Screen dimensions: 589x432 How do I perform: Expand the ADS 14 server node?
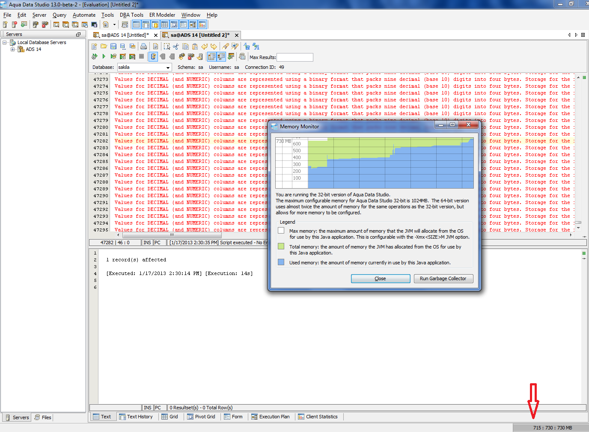12,49
